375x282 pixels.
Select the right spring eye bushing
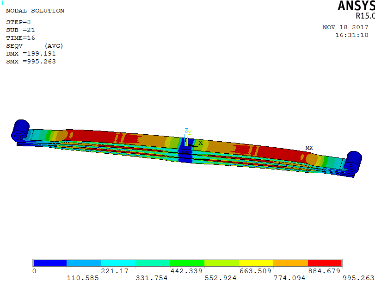(x=354, y=163)
